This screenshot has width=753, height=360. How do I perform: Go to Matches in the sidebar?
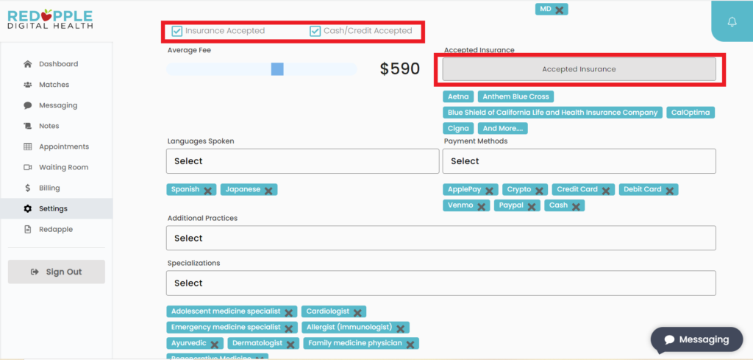[56, 85]
